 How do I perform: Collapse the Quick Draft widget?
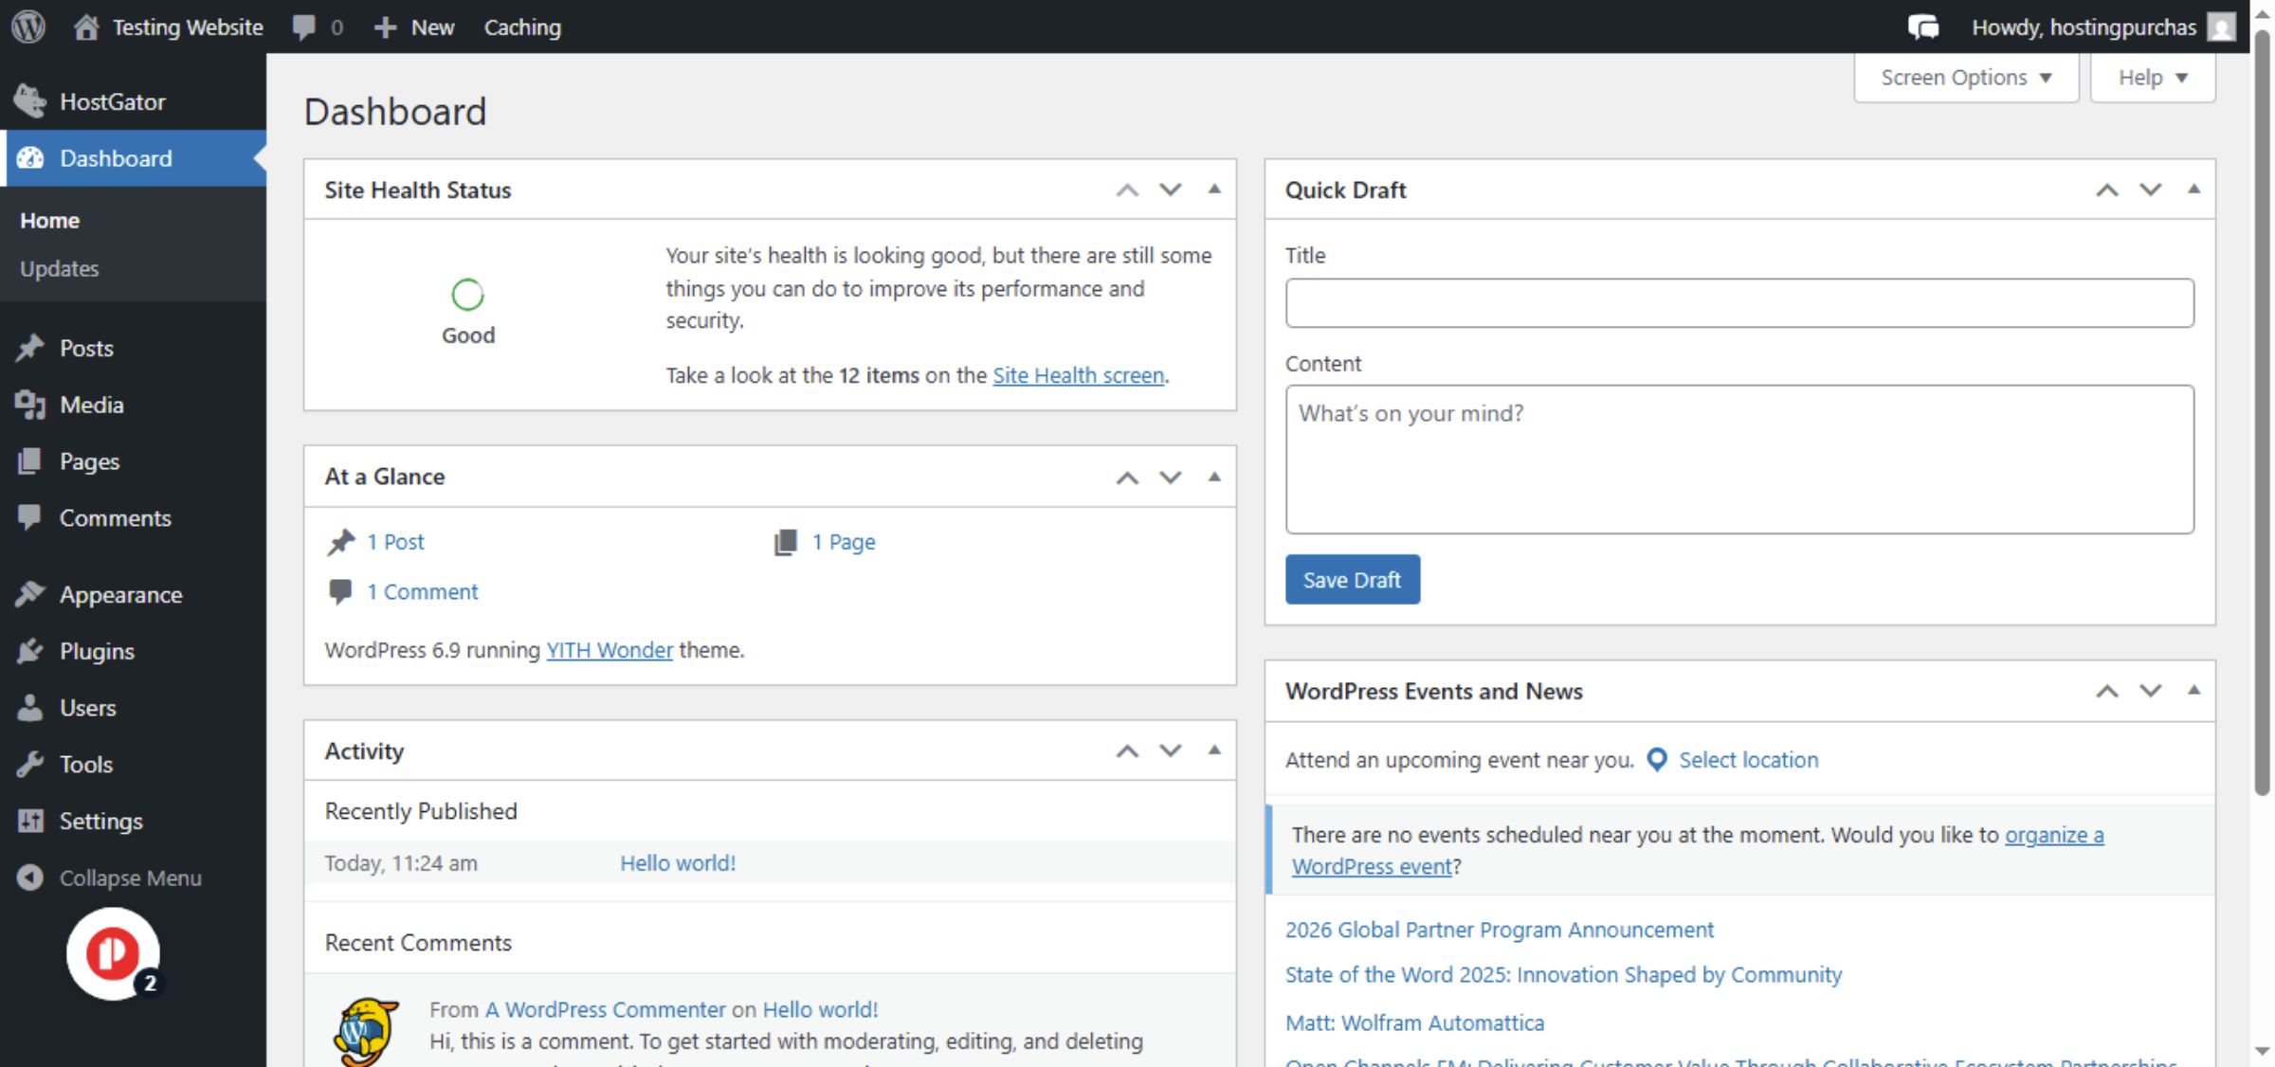(2193, 190)
